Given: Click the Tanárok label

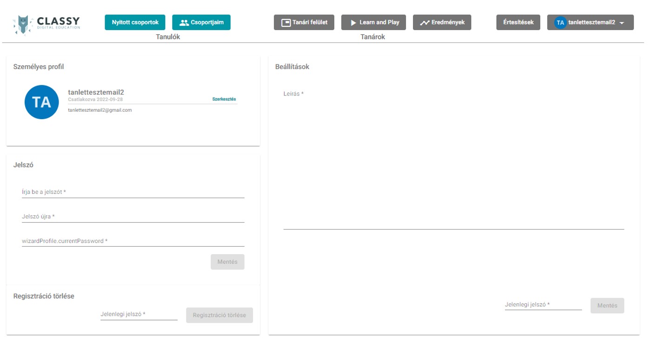Looking at the screenshot, I should pos(373,37).
